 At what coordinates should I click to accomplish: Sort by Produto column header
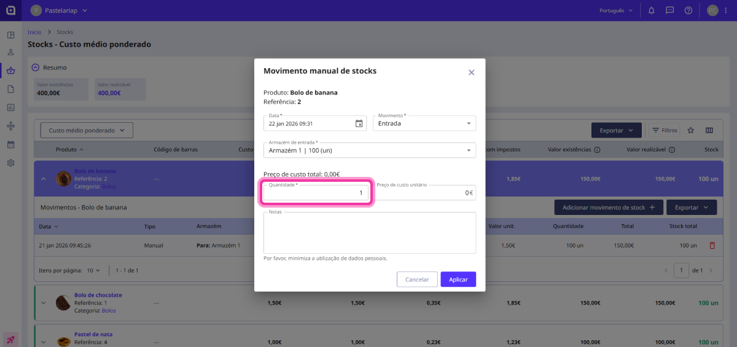tap(70, 149)
